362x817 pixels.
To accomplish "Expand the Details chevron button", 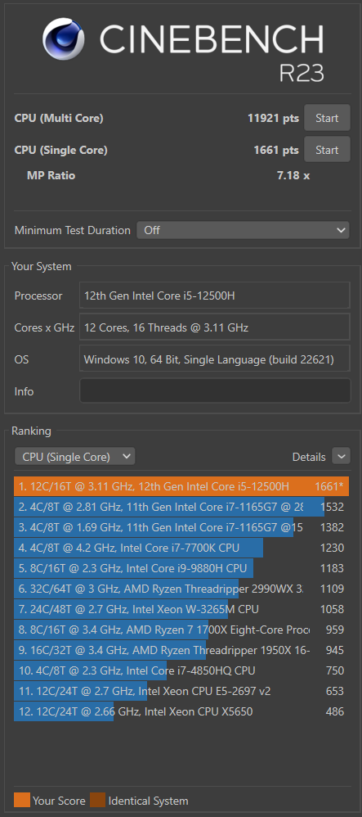I will (x=342, y=457).
